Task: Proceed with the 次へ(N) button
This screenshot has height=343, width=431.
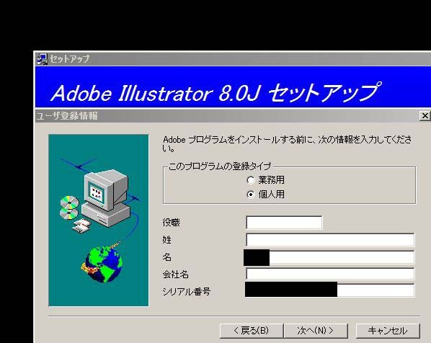Action: pos(316,331)
